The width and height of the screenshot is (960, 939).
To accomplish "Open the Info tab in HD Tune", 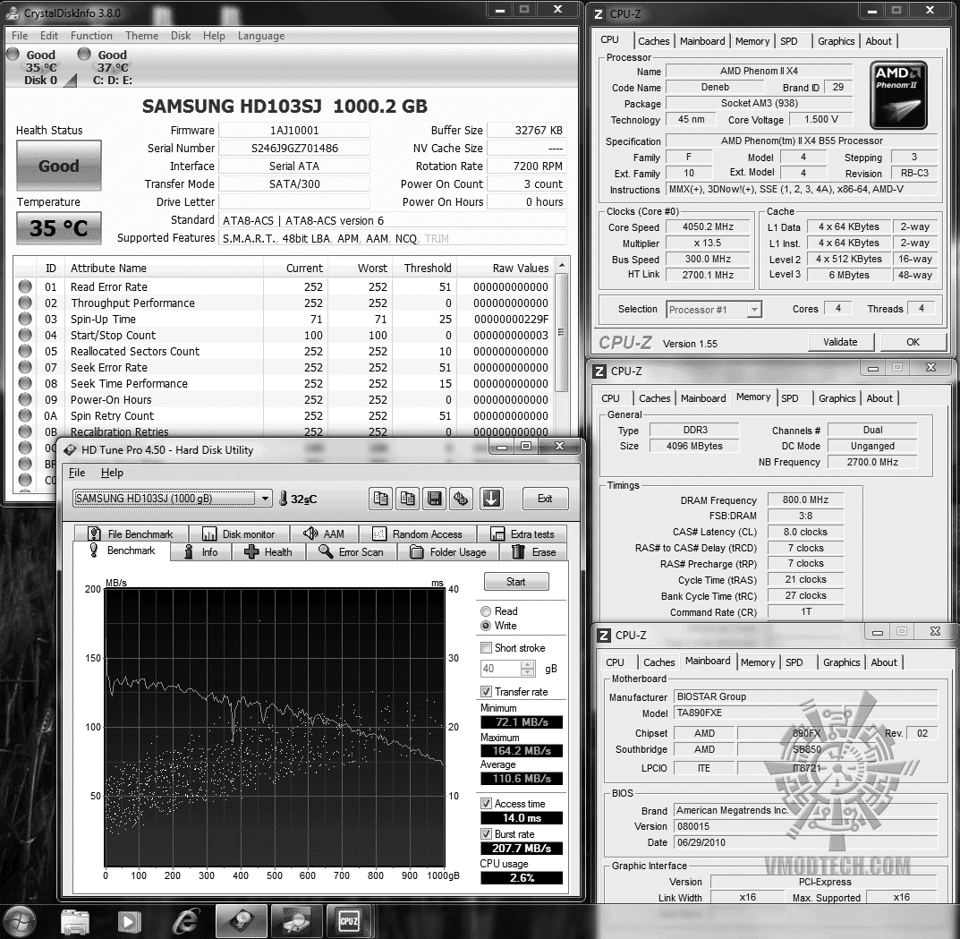I will (x=200, y=552).
